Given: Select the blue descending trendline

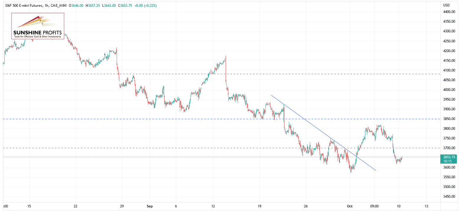Looking at the screenshot, I should click(x=323, y=133).
